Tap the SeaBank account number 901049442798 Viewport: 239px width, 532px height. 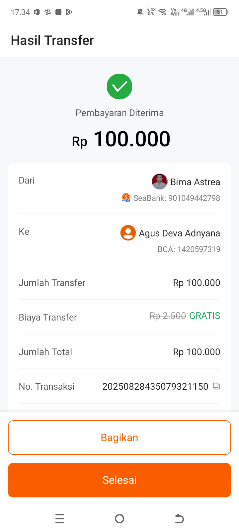tap(194, 198)
